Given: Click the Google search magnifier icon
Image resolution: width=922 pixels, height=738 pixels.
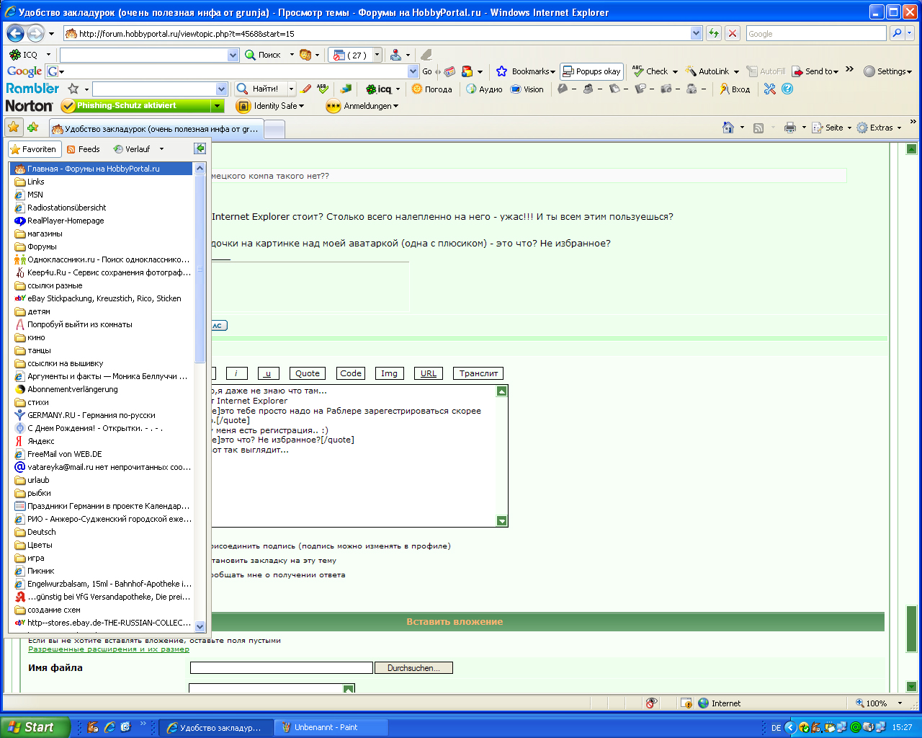Looking at the screenshot, I should [x=897, y=33].
